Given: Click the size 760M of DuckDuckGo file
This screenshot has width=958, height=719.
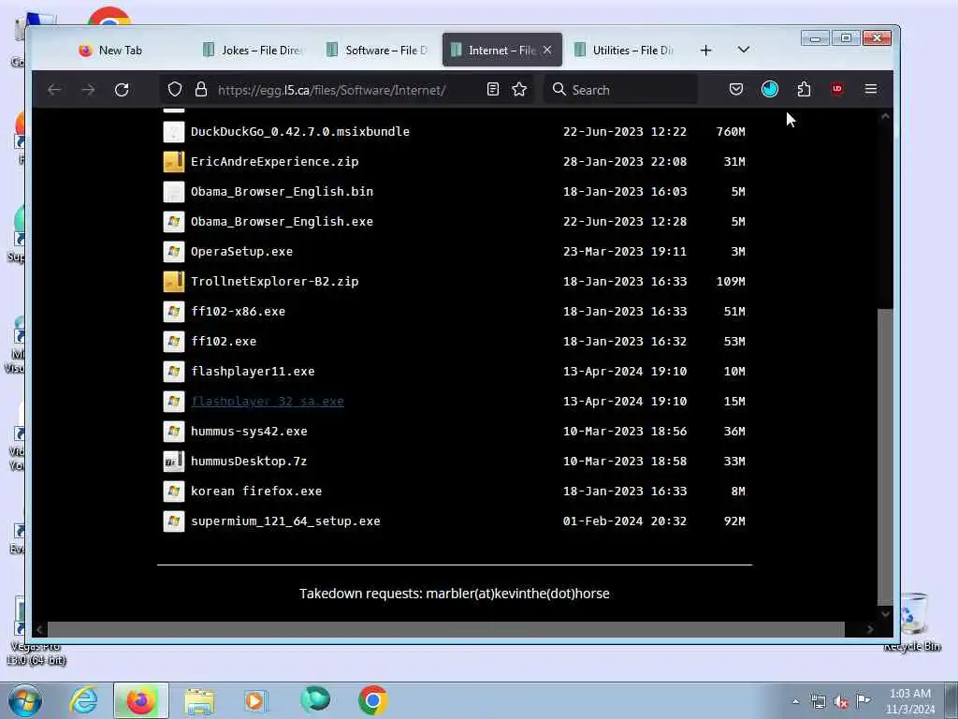Looking at the screenshot, I should [x=731, y=131].
